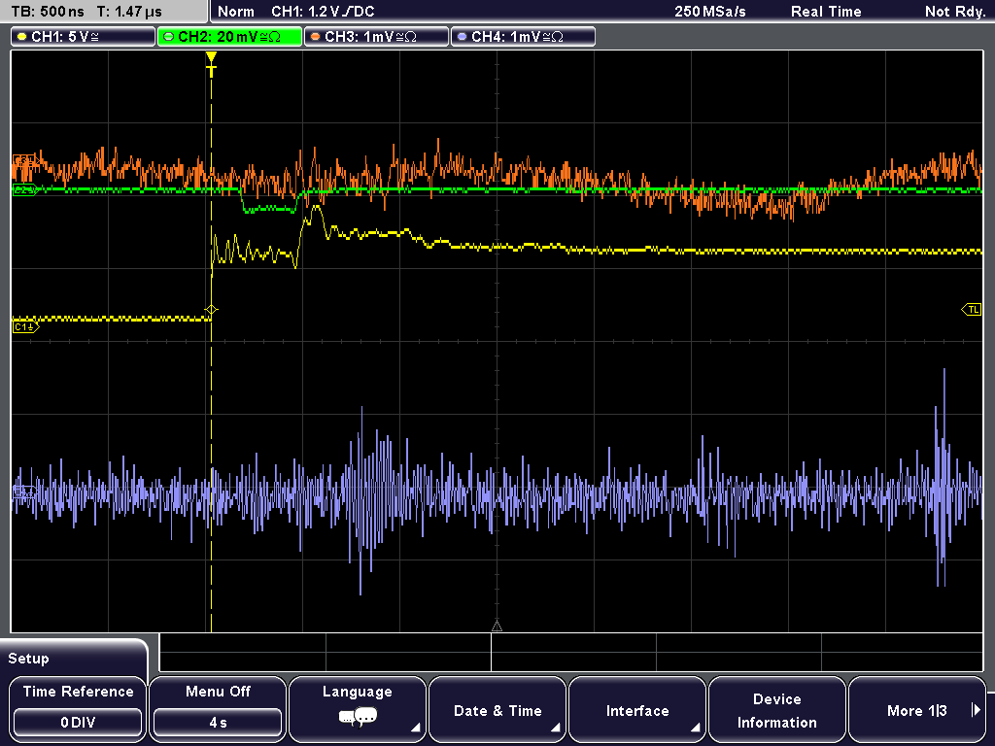
Task: Click the orange CH3 indicator dot
Action: [x=316, y=37]
